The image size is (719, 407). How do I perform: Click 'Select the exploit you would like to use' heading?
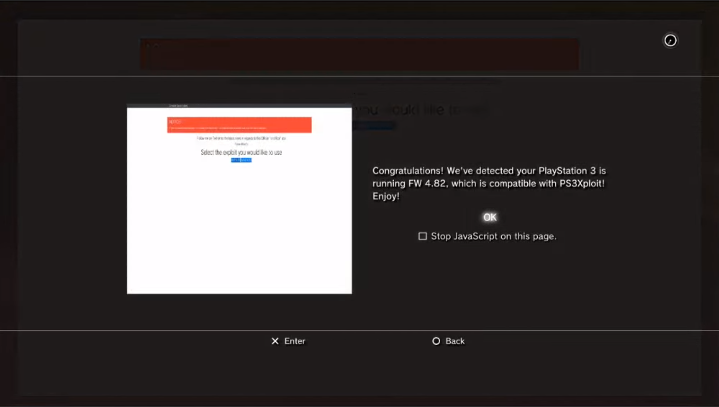coord(241,152)
